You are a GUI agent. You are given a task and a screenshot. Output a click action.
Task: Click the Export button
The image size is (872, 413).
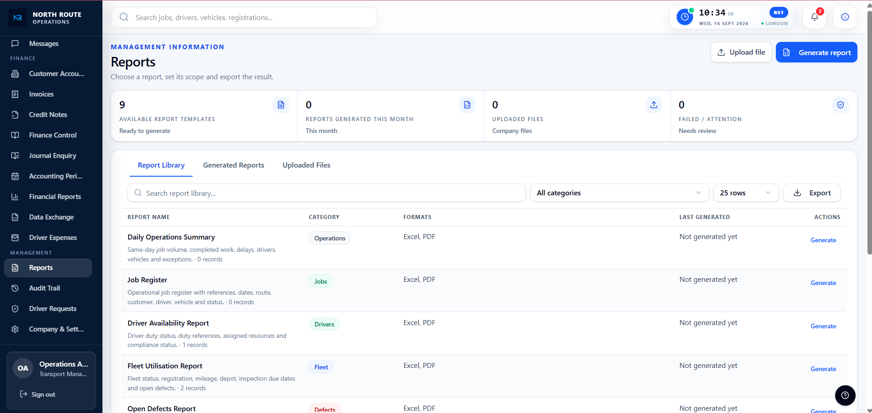click(811, 193)
